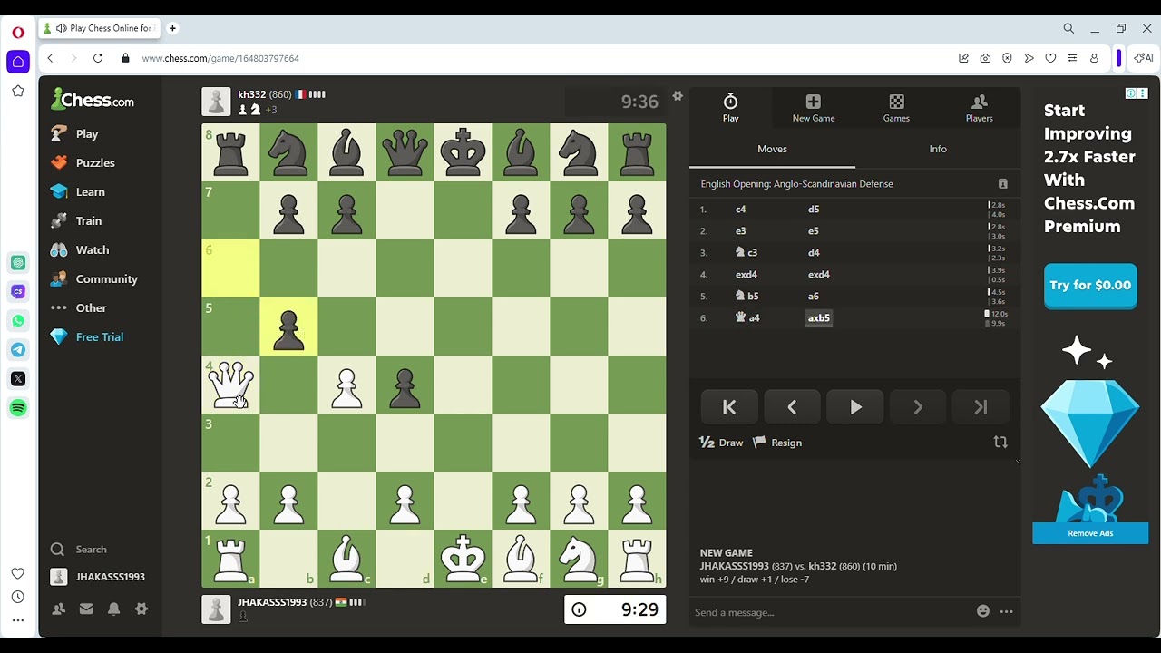Viewport: 1161px width, 653px height.
Task: Open the Community menu
Action: pos(93,278)
